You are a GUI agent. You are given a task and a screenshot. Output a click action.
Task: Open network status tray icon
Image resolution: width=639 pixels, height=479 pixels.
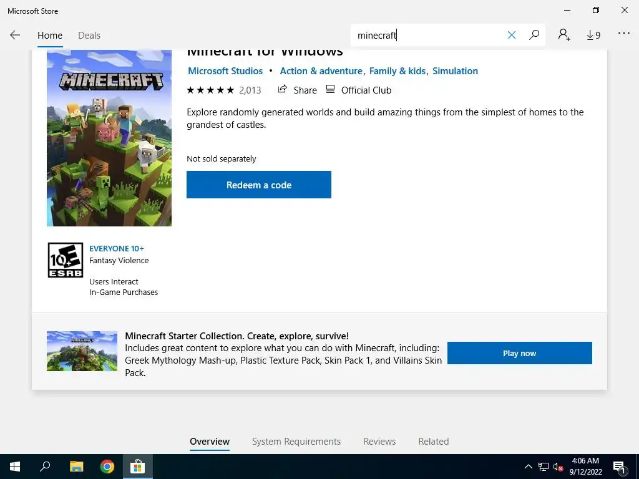544,467
